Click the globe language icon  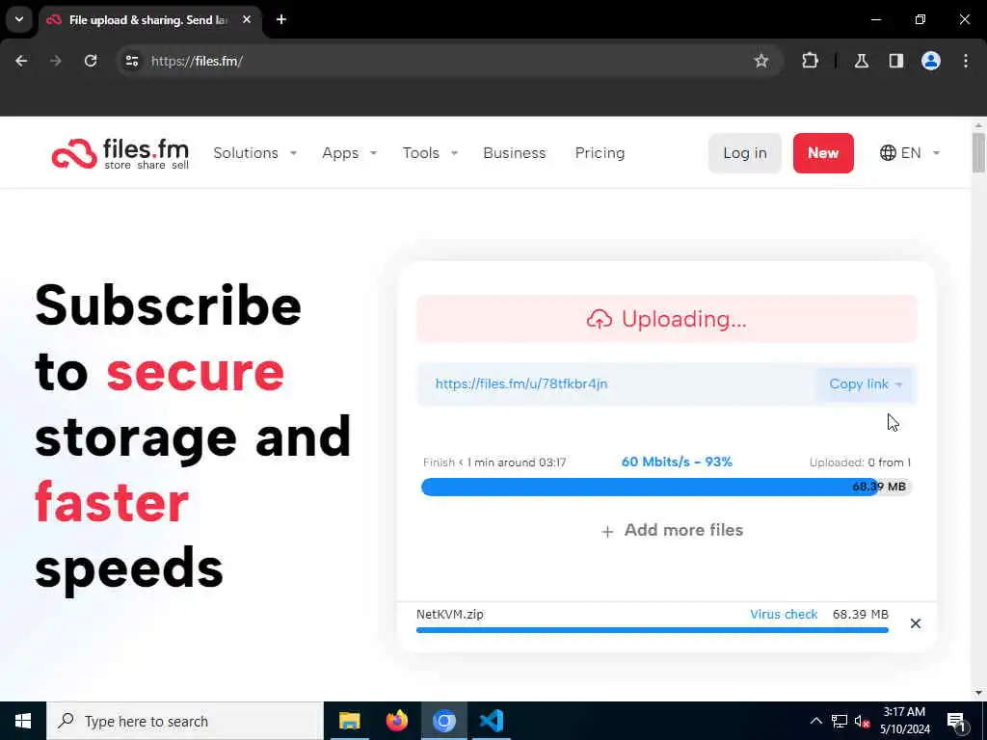(x=888, y=153)
